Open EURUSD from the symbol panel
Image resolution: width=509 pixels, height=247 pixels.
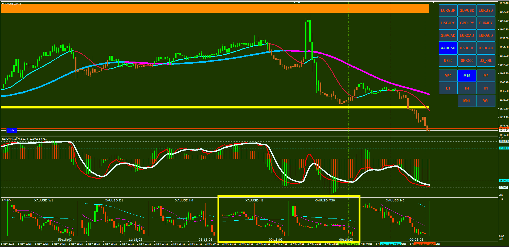click(x=486, y=10)
